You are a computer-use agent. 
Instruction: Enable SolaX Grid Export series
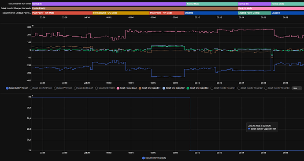[x=84, y=88]
